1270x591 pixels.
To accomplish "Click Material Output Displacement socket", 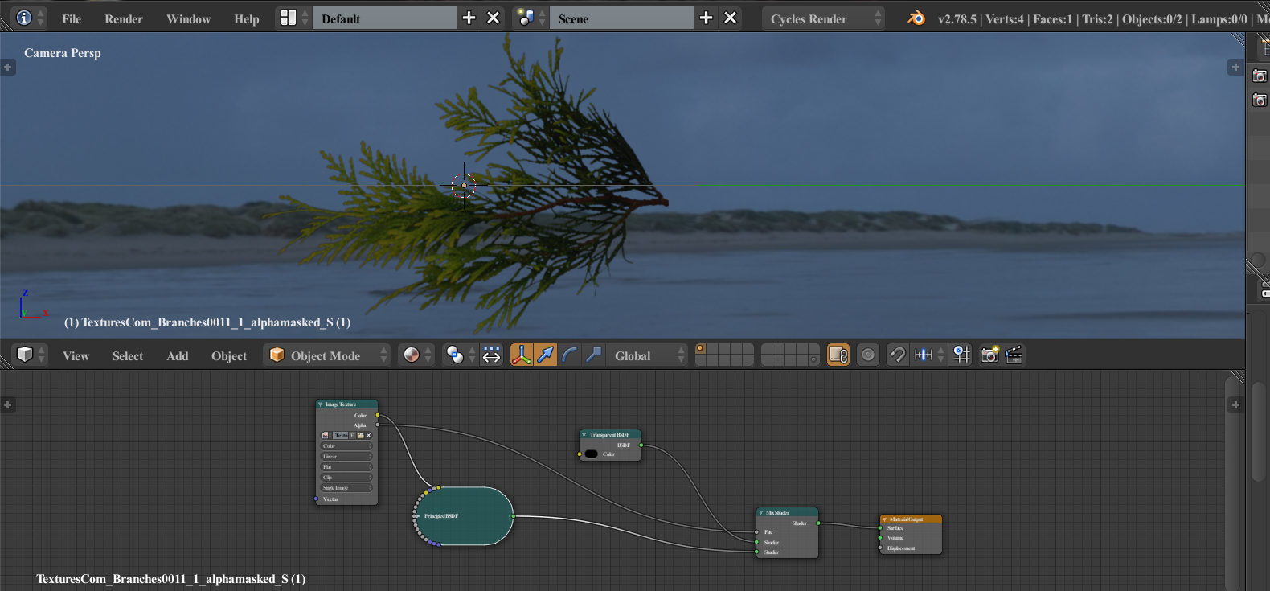I will (x=880, y=548).
